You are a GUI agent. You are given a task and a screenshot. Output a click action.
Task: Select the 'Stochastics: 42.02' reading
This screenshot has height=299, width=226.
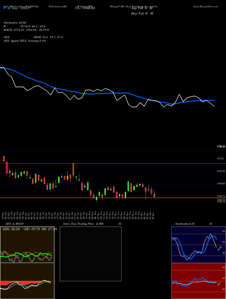15,23
